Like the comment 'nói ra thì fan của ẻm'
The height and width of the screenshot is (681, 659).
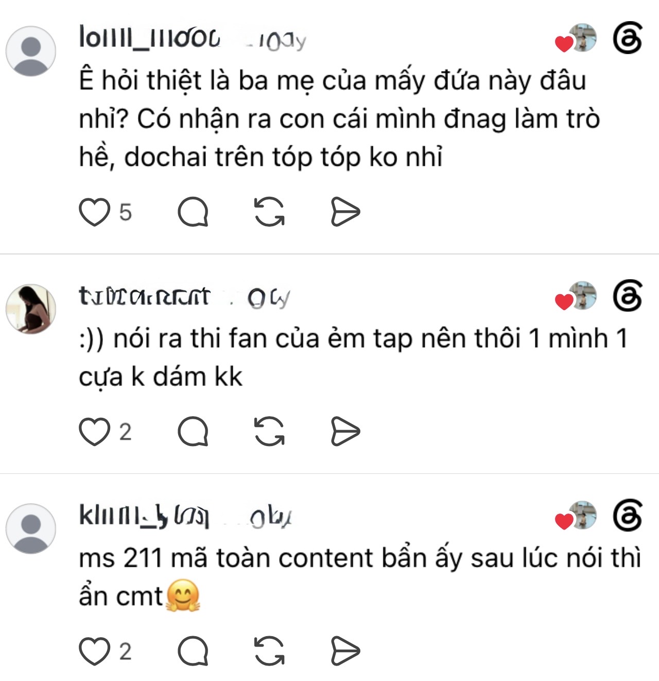95,431
